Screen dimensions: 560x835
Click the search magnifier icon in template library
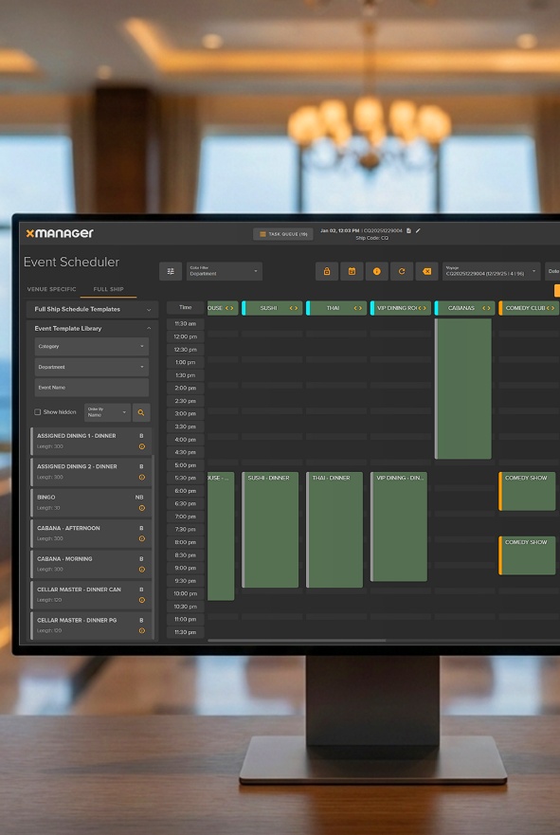coord(141,412)
